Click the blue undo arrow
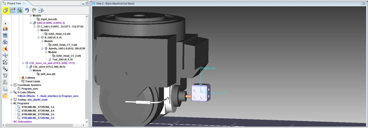This screenshot has height=128, width=368. pyautogui.click(x=27, y=10)
